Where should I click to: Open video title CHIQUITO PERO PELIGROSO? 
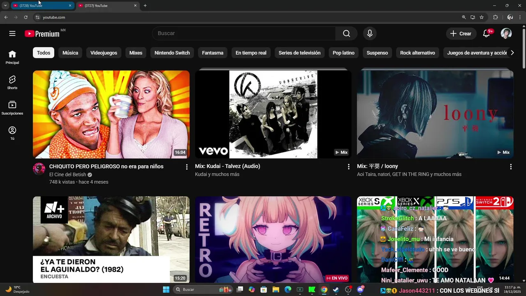[x=106, y=166]
